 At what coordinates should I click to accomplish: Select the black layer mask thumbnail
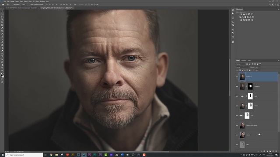[250, 86]
